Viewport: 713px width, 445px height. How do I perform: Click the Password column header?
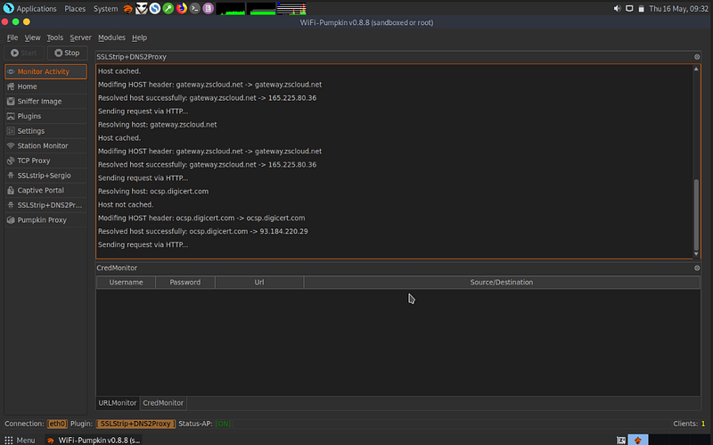(x=185, y=282)
